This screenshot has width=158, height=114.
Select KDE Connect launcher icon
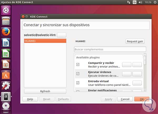pyautogui.click(x=6, y=97)
